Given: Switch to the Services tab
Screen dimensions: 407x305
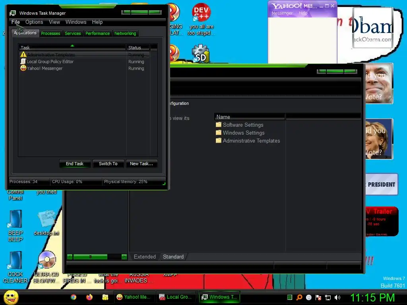Looking at the screenshot, I should point(73,33).
